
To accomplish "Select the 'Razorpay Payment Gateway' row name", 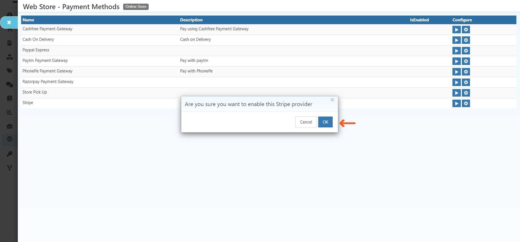I will click(48, 82).
